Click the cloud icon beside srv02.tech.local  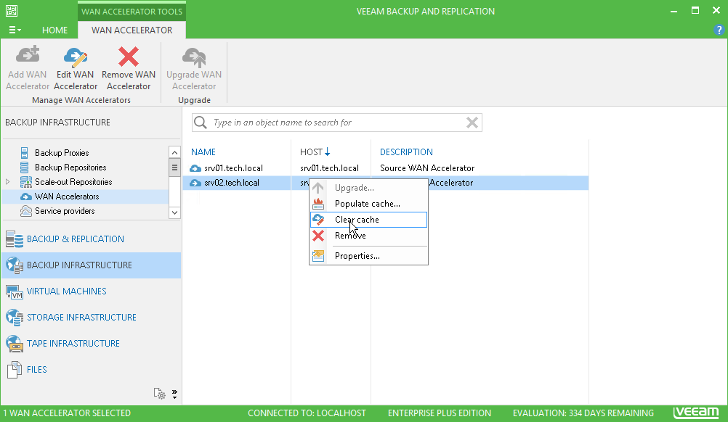195,183
